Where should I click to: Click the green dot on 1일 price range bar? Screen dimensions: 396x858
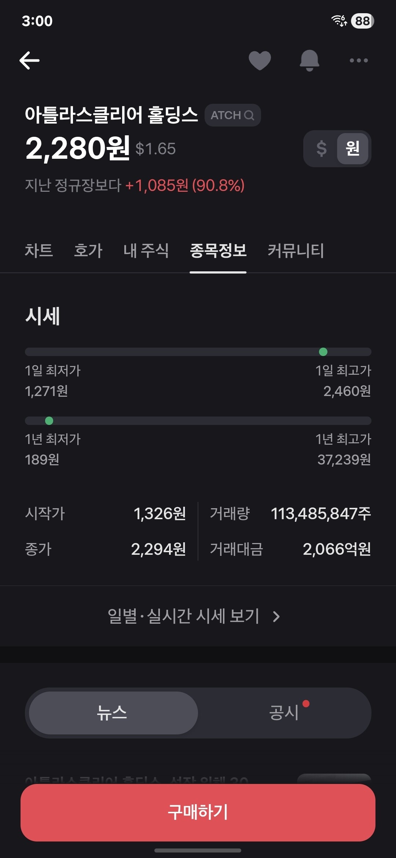pos(323,352)
